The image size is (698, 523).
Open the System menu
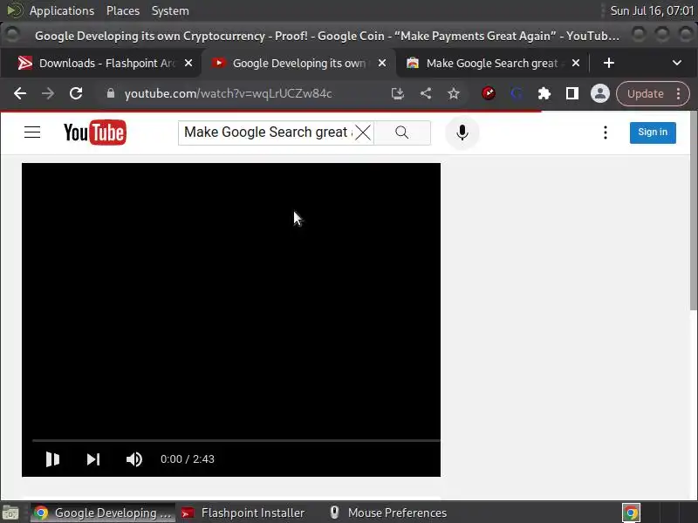[x=170, y=10]
